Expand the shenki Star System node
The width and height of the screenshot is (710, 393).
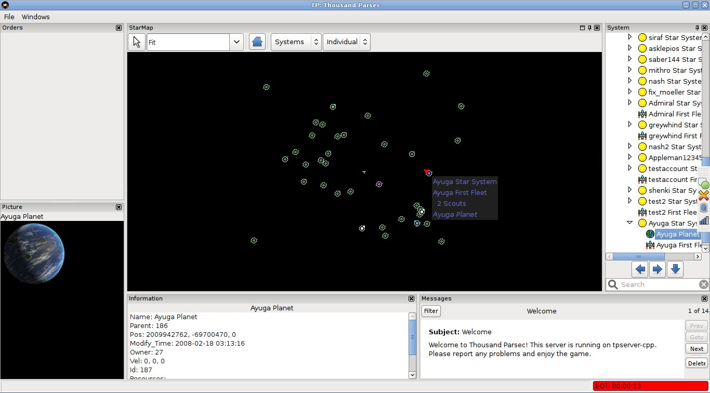630,190
